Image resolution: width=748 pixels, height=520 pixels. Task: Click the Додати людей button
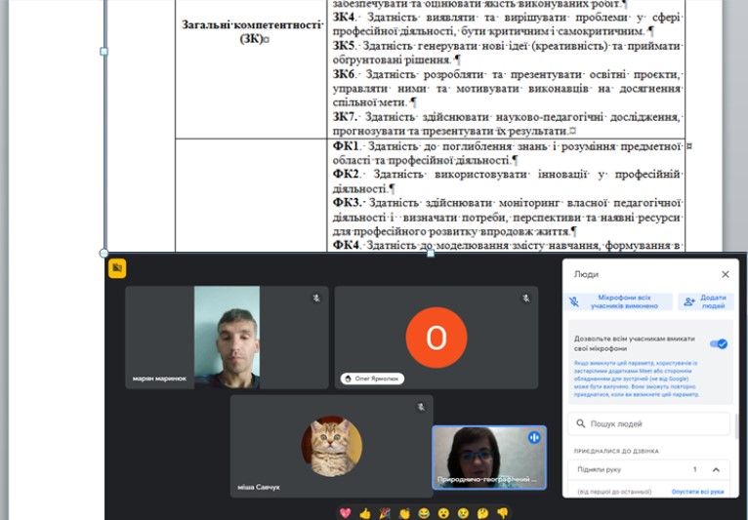pyautogui.click(x=706, y=301)
